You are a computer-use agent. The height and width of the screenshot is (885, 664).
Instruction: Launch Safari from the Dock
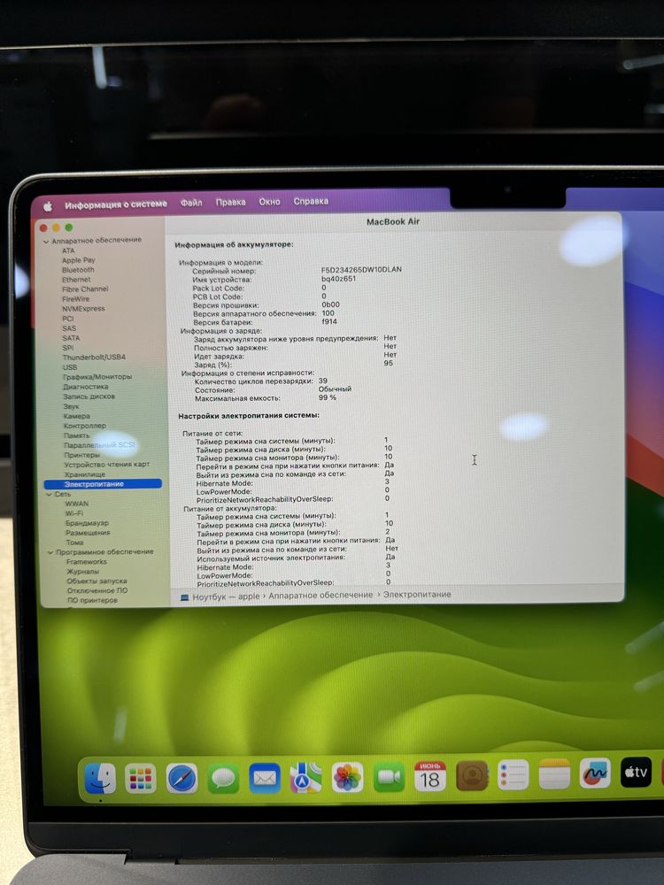click(181, 778)
